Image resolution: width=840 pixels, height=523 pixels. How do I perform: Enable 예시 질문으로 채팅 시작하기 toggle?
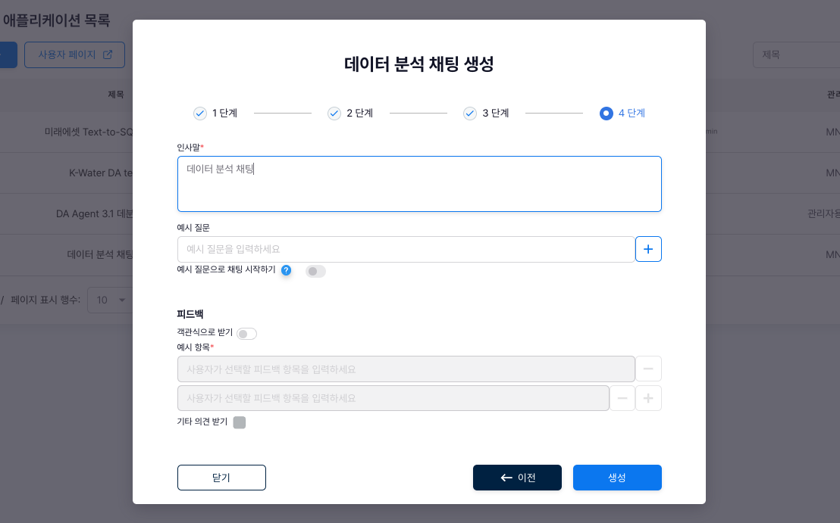[315, 271]
